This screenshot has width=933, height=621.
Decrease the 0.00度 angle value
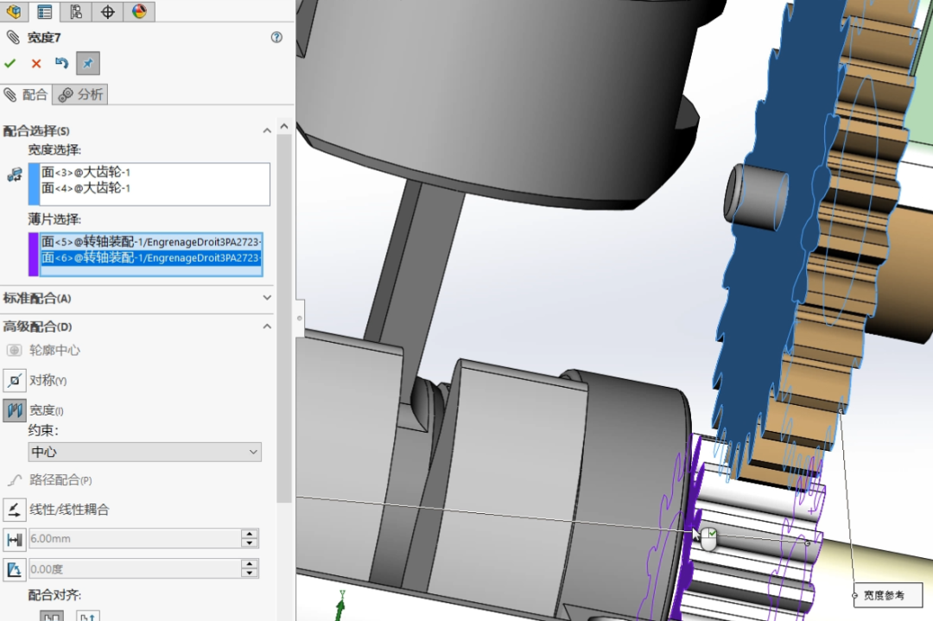click(250, 574)
